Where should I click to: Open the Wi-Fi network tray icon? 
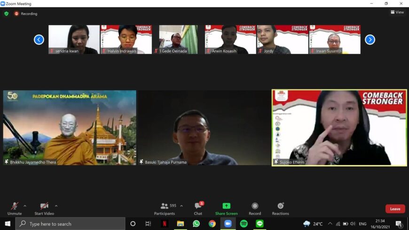338,224
